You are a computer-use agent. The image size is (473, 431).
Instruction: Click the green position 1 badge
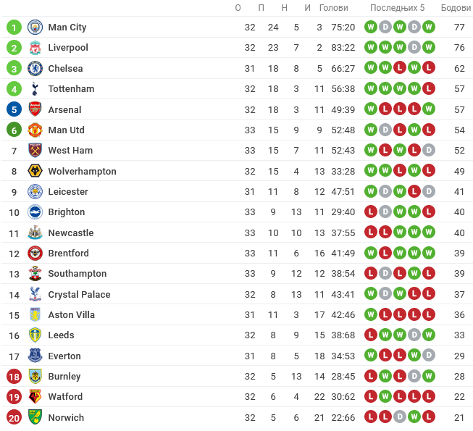[14, 28]
